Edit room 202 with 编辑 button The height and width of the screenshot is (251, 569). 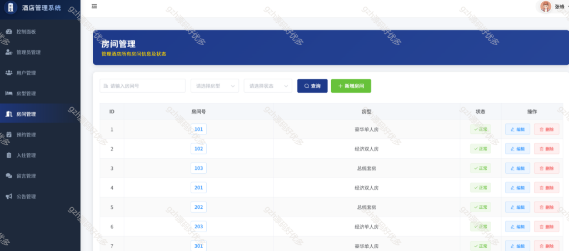coord(517,207)
